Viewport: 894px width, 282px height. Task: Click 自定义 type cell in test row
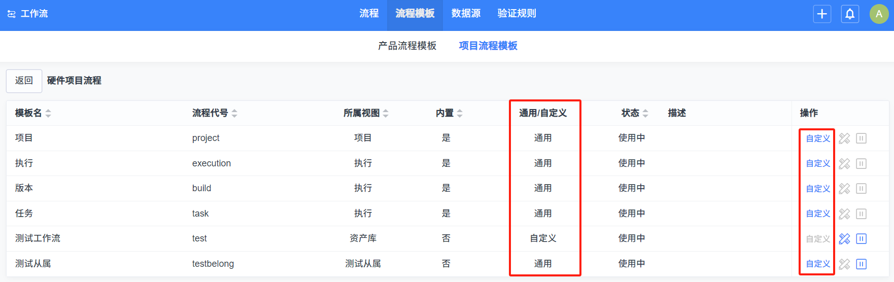[543, 238]
